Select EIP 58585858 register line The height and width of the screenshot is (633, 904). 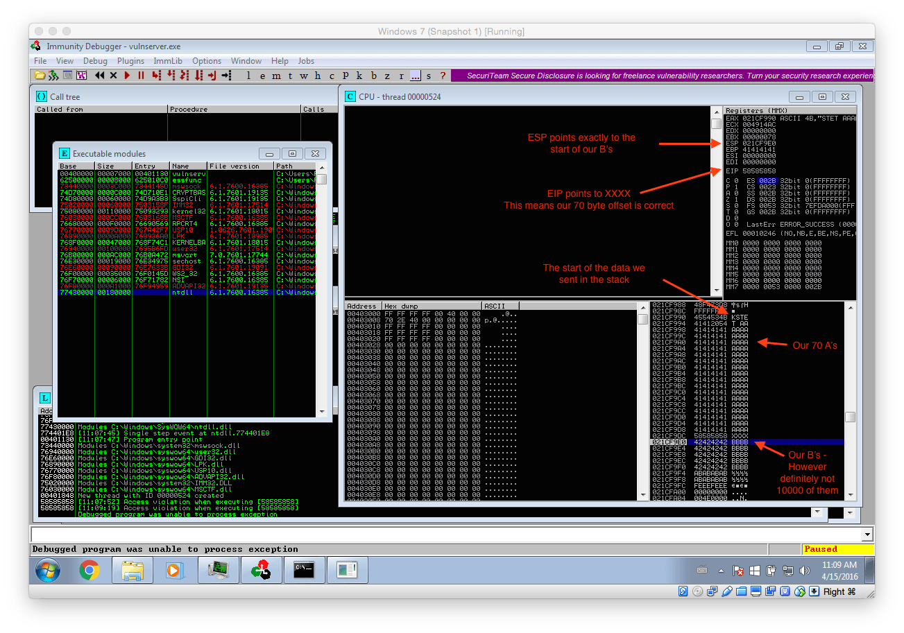click(751, 170)
